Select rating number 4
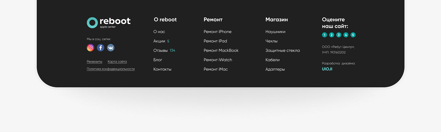The width and height of the screenshot is (441, 132). tap(346, 35)
